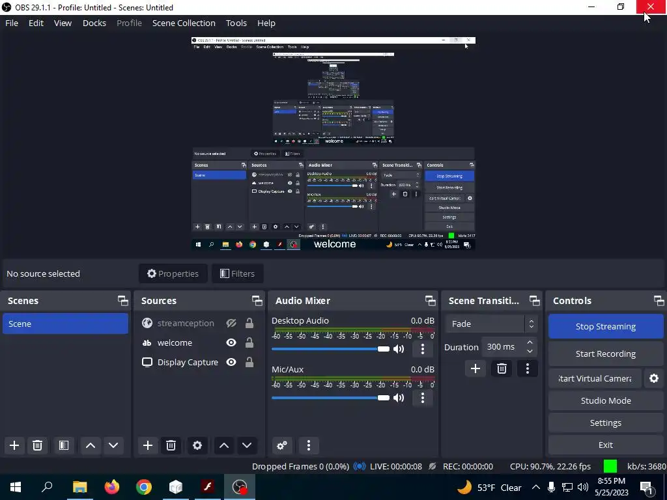Click the preview canvas display
Viewport: 667px width, 500px height.
pyautogui.click(x=333, y=143)
